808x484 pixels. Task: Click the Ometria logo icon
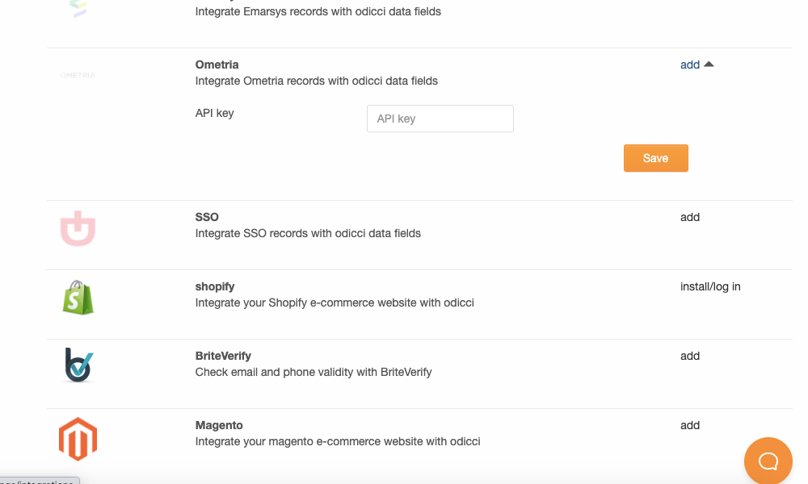tap(78, 75)
